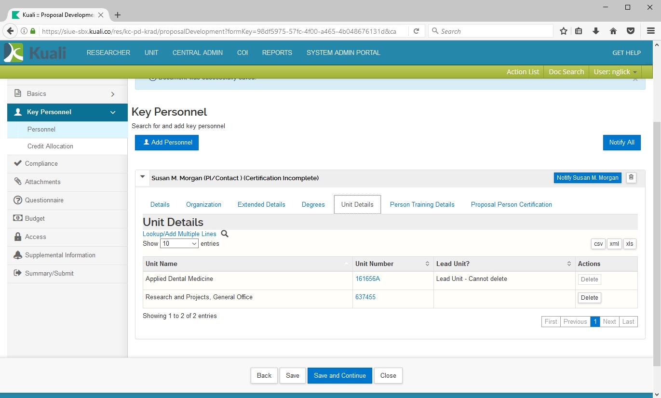Switch to the Proposal Person Certification tab
Screen dimensions: 661x398
coord(511,205)
